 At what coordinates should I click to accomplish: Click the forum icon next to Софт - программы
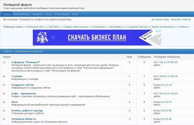point(4,93)
